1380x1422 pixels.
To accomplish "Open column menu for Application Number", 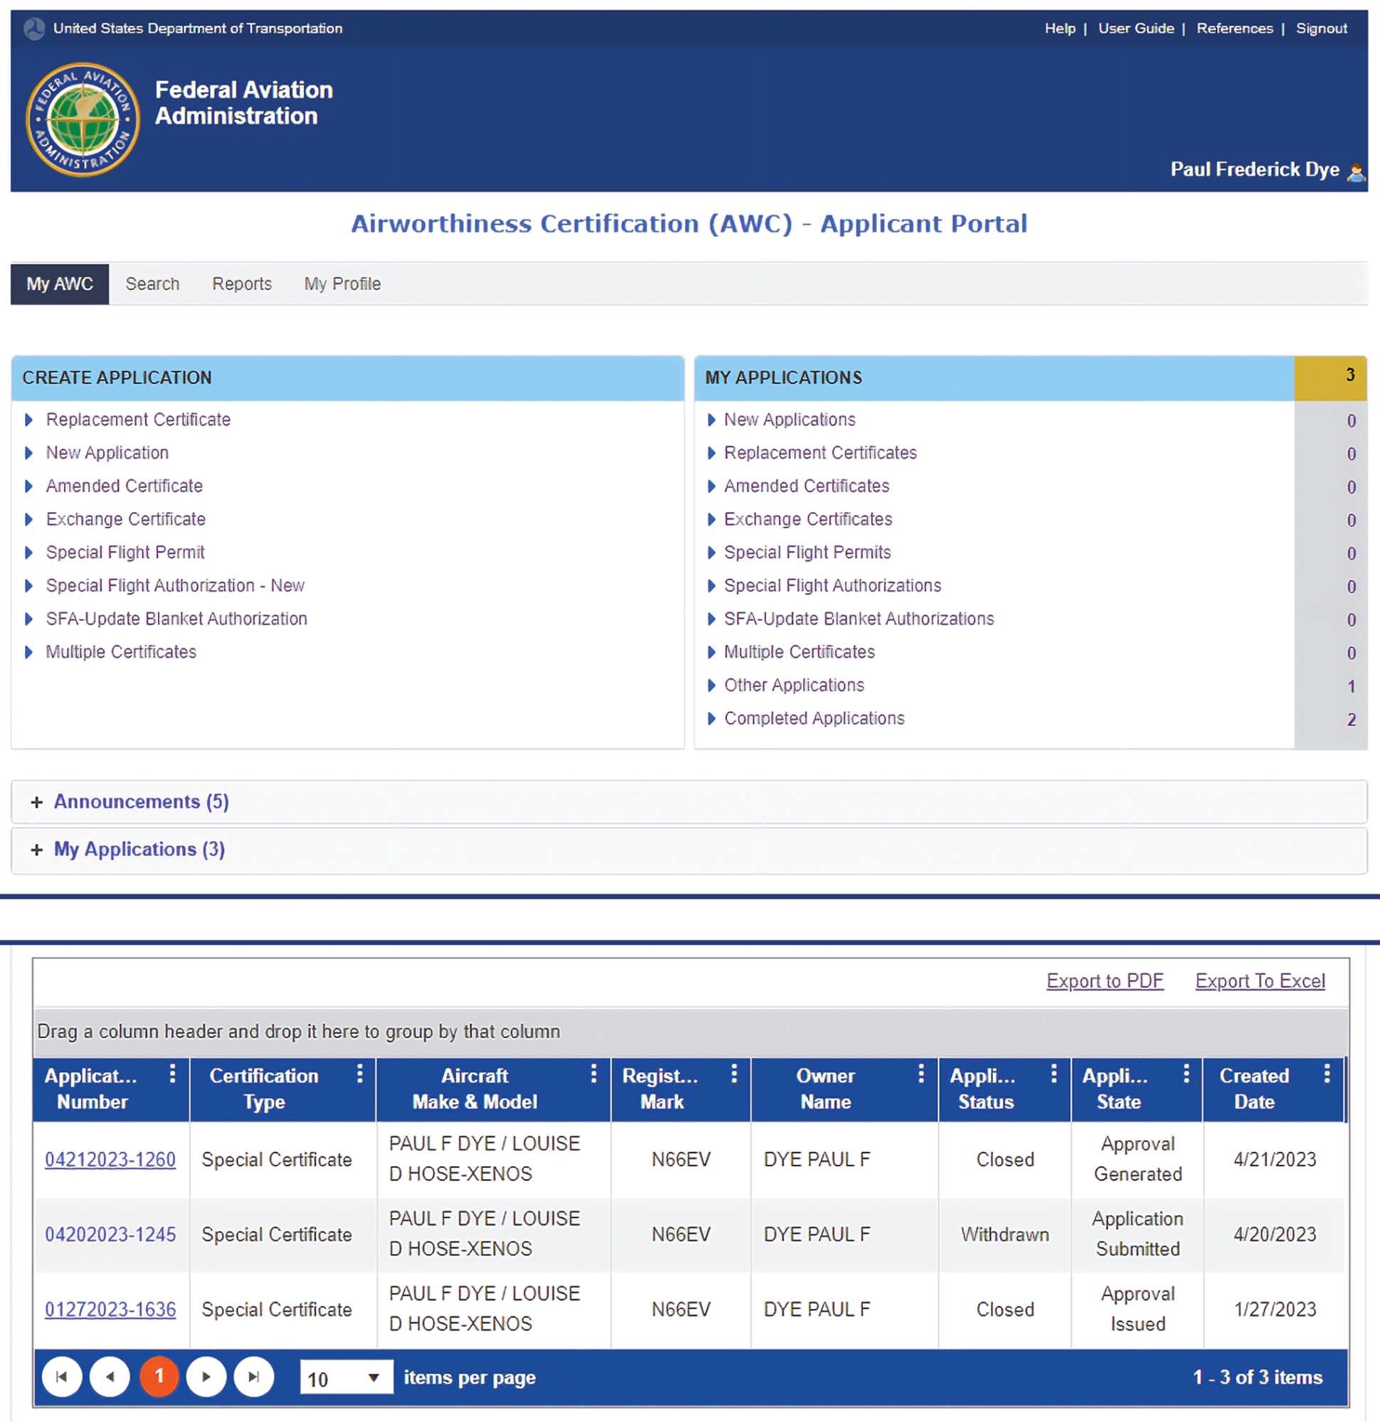I will [x=172, y=1074].
